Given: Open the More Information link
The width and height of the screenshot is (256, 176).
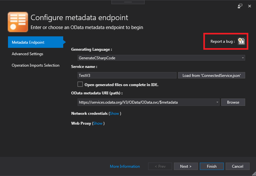Looking at the screenshot, I should (x=125, y=166).
